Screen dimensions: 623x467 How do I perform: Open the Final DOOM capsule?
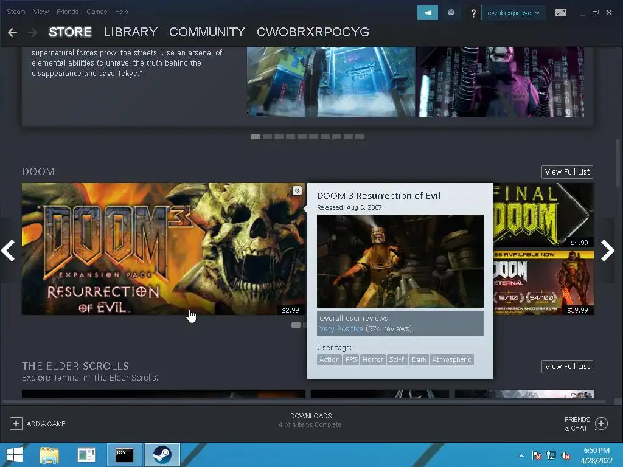[x=543, y=215]
